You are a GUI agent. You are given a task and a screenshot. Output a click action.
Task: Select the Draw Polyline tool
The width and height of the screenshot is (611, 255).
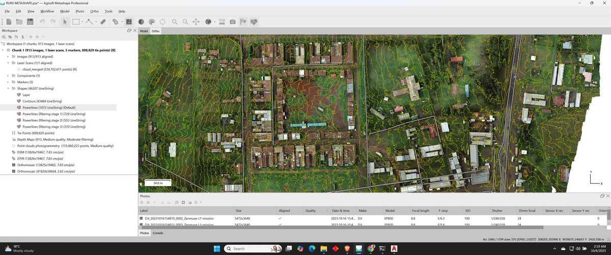coord(90,22)
